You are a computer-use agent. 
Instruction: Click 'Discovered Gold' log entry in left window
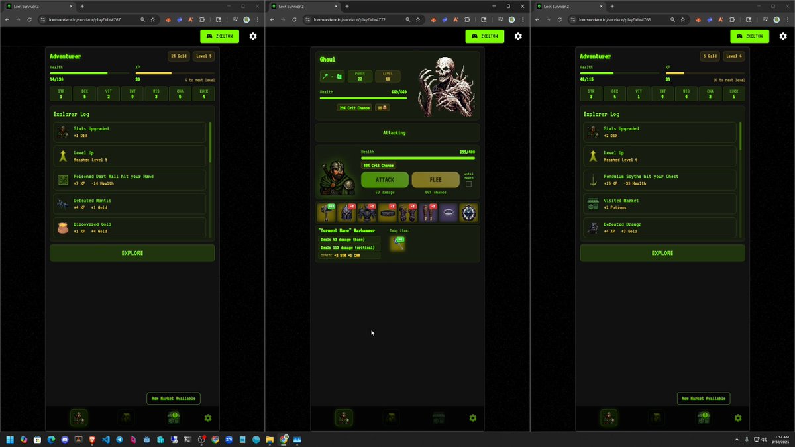click(130, 227)
